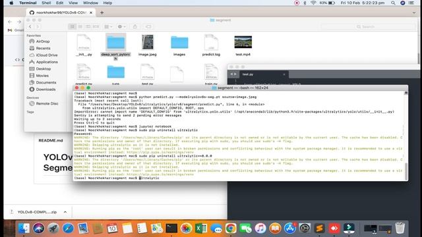Click Finder share toolbar button
The width and height of the screenshot is (422, 237).
tap(135, 26)
